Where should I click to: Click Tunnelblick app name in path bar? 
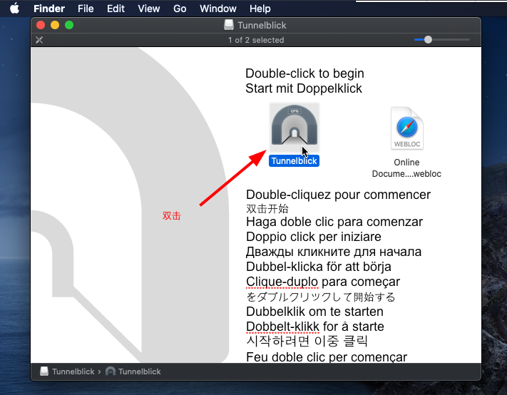click(x=139, y=371)
